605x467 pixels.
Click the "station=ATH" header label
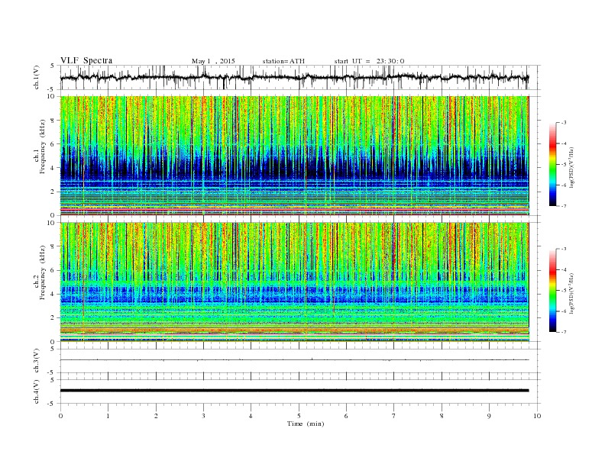click(x=283, y=61)
